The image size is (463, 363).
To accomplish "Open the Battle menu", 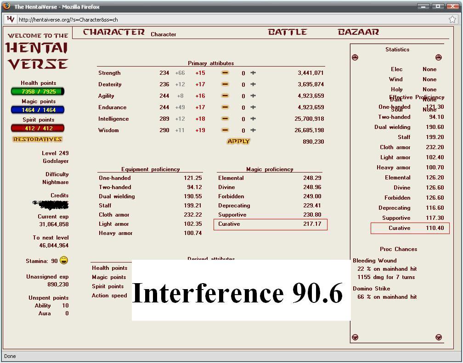I will coord(288,32).
